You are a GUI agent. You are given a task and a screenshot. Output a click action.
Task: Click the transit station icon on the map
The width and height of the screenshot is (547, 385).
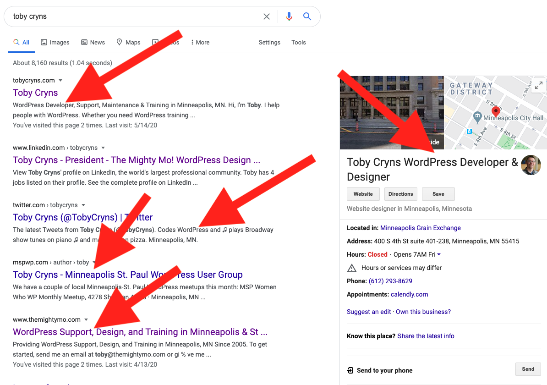(469, 131)
